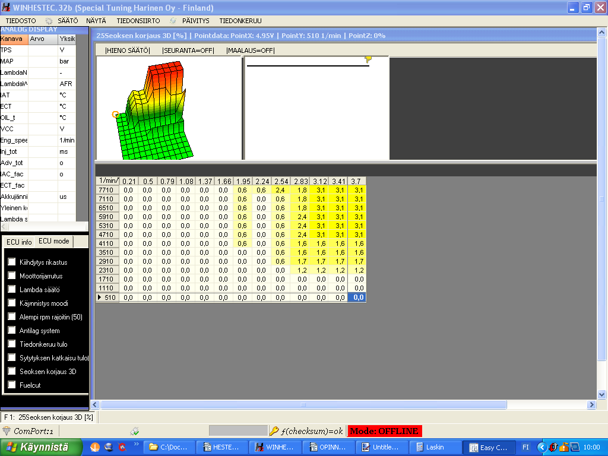608x456 pixels.
Task: Click the gear icon beside SÄÄTÖ menu
Action: click(49, 21)
